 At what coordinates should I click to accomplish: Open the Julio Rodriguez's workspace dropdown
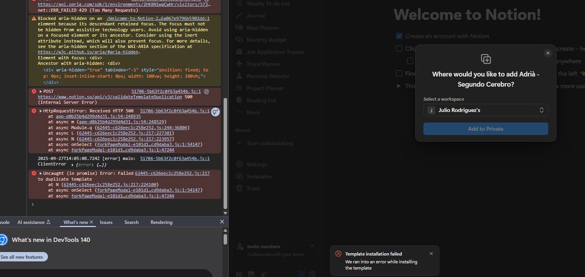tap(486, 110)
